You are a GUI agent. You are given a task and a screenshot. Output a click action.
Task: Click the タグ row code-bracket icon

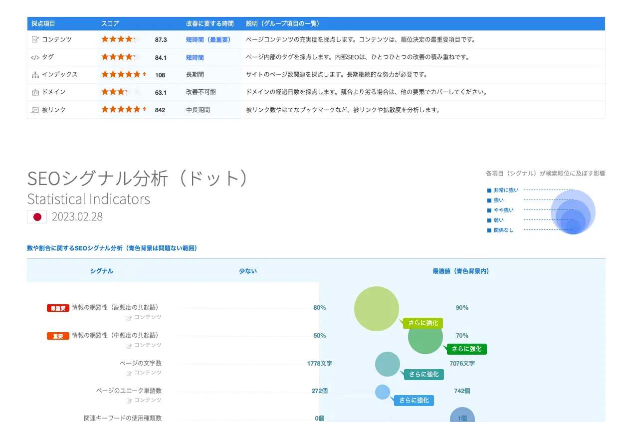pyautogui.click(x=35, y=57)
